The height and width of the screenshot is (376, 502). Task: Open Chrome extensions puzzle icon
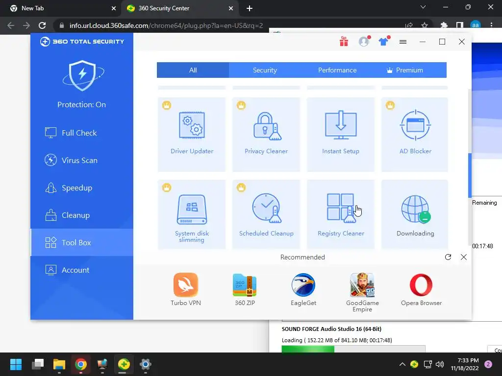click(x=444, y=25)
